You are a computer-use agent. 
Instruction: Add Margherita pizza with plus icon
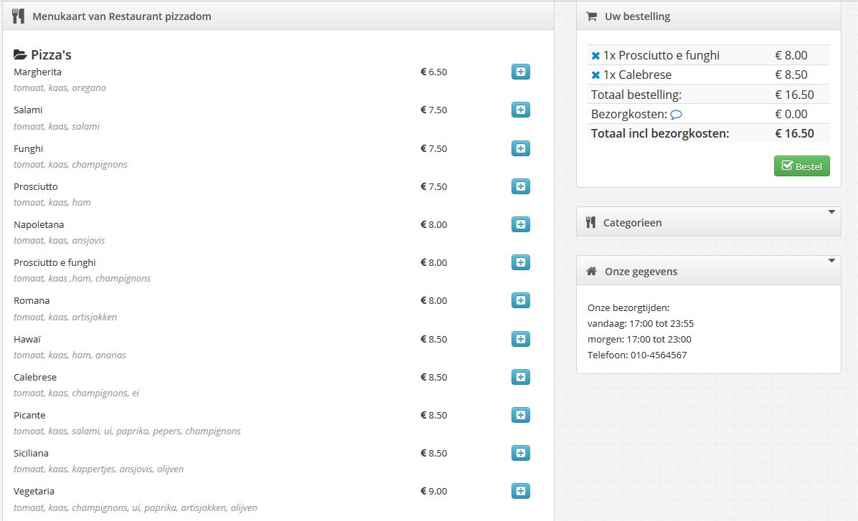coord(520,72)
